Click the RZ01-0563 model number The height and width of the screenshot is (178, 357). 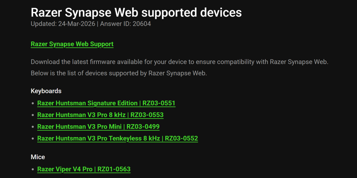point(114,169)
